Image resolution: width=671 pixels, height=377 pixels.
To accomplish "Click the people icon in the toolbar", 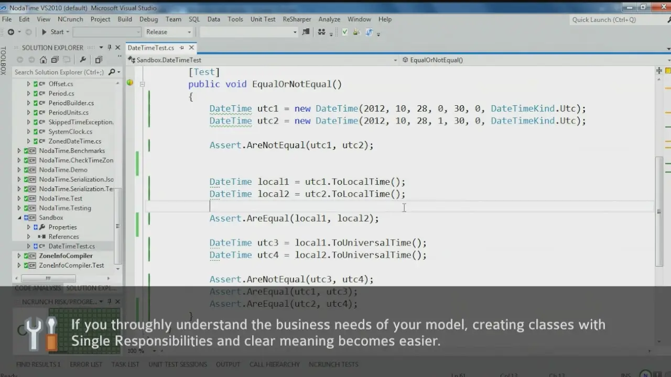I will (322, 32).
